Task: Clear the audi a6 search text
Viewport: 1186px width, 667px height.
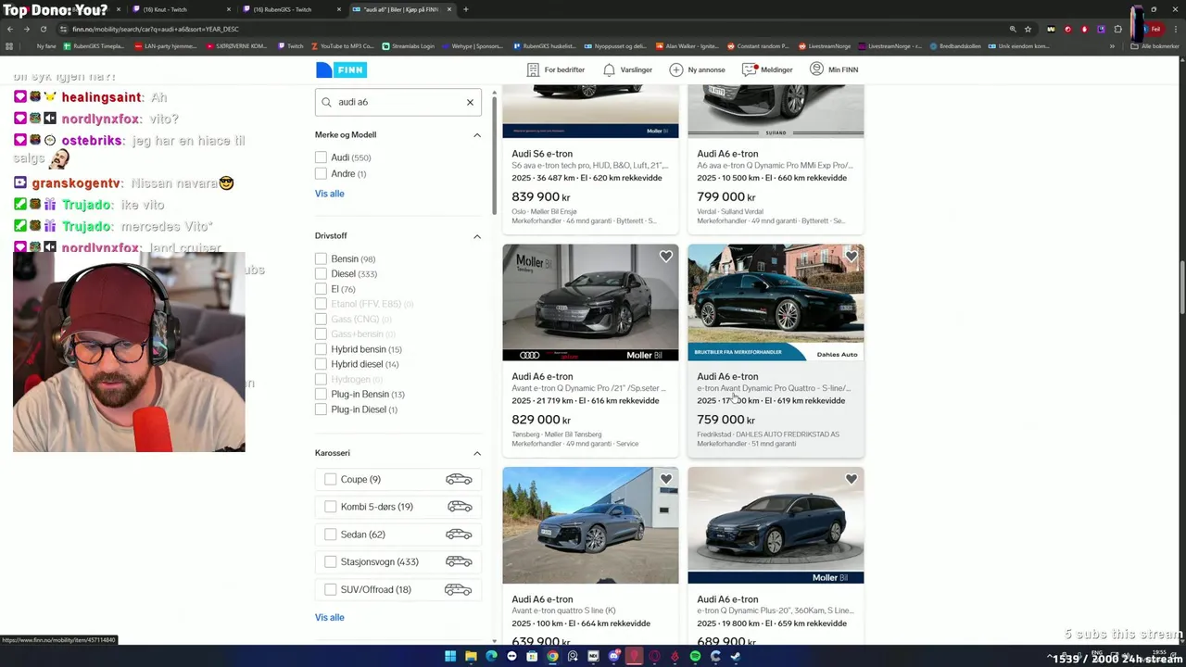Action: [x=470, y=102]
